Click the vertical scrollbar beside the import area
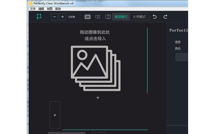Viewport: 215px width, 134px height. pos(147,60)
